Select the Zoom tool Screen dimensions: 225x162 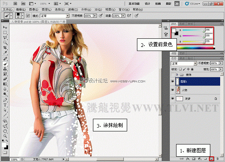(x=5, y=136)
